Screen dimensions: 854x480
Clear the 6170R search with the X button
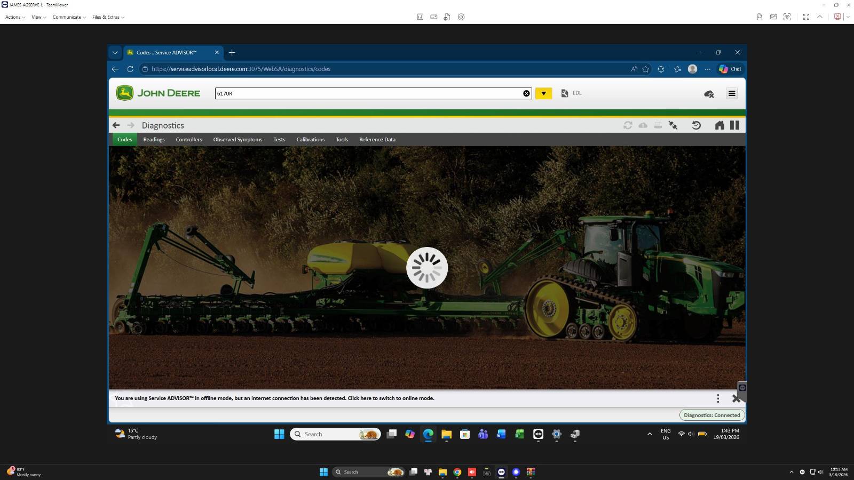[x=526, y=93]
